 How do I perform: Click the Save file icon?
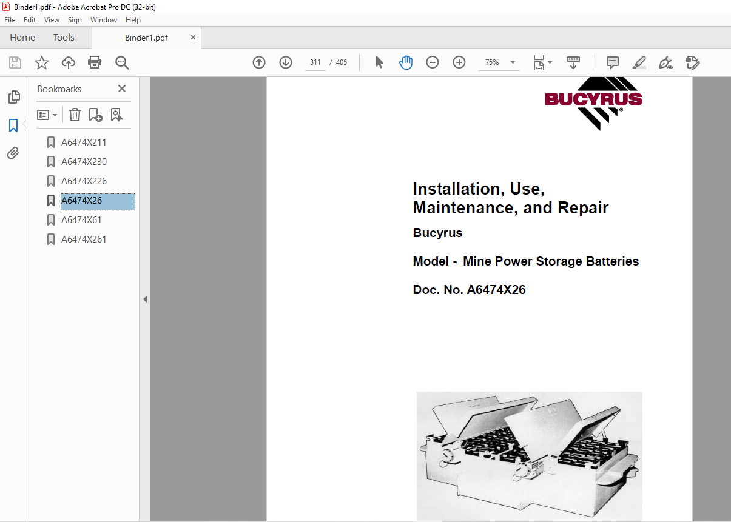15,62
